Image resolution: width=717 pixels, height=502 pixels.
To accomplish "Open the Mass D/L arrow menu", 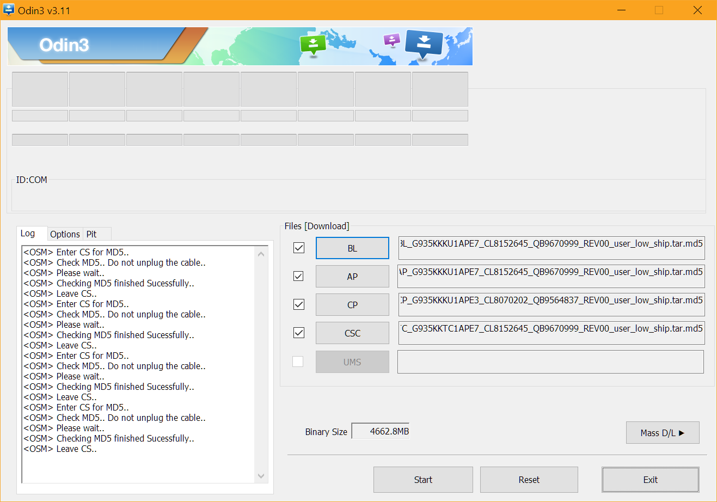I will [x=662, y=433].
